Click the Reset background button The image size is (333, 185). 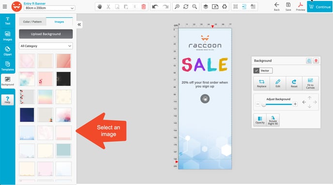point(294,84)
